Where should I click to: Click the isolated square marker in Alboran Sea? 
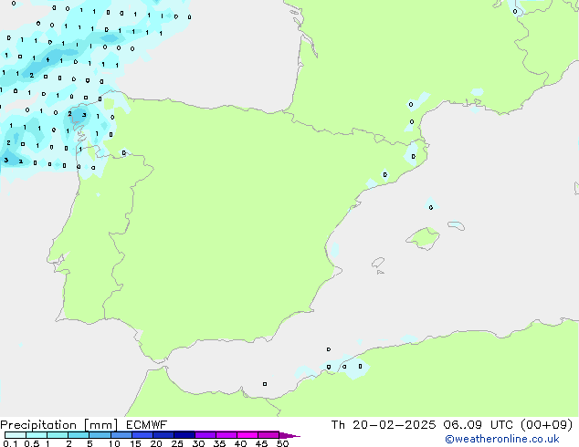pos(265,384)
